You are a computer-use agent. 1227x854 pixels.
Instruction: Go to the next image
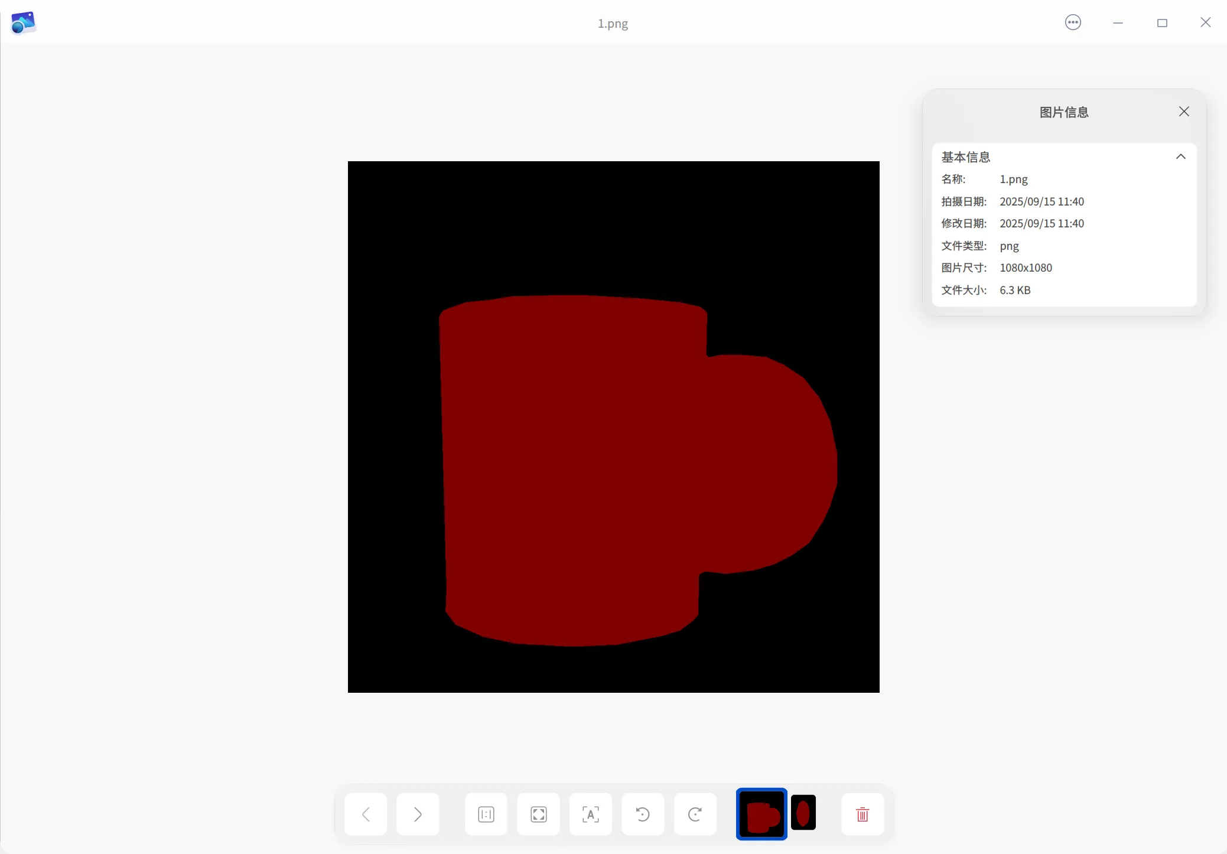point(418,814)
